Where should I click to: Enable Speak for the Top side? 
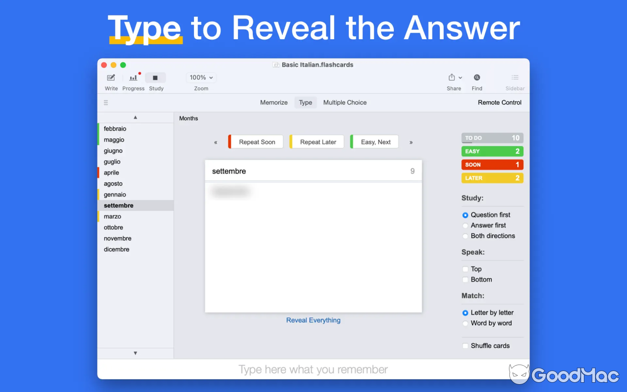click(465, 269)
